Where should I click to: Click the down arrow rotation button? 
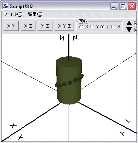point(129,30)
